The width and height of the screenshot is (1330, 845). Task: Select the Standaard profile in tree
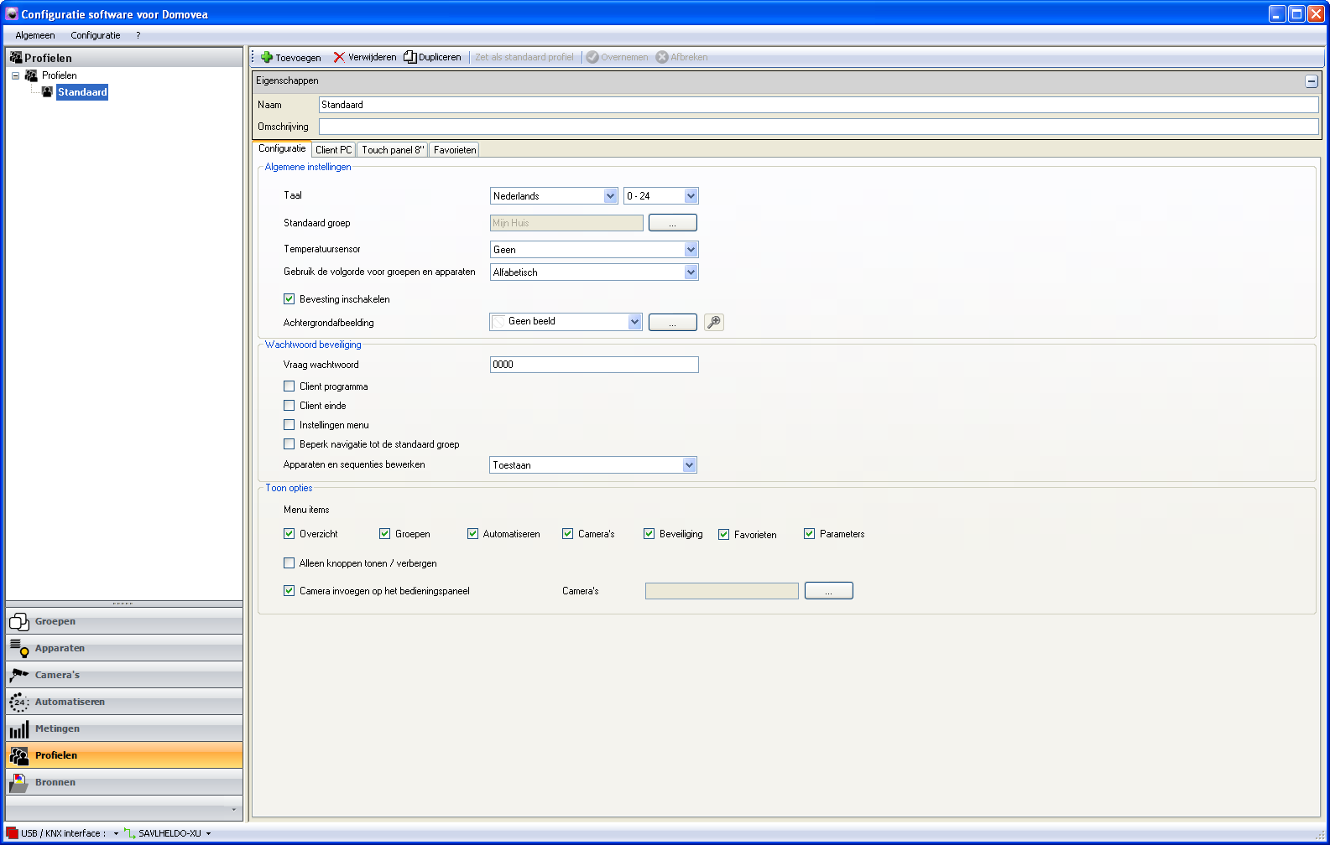(x=82, y=92)
